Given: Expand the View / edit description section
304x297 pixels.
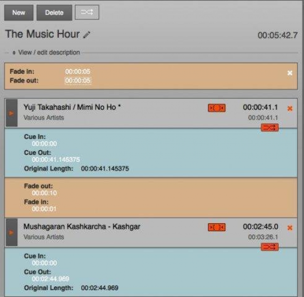Looking at the screenshot, I should 46,52.
